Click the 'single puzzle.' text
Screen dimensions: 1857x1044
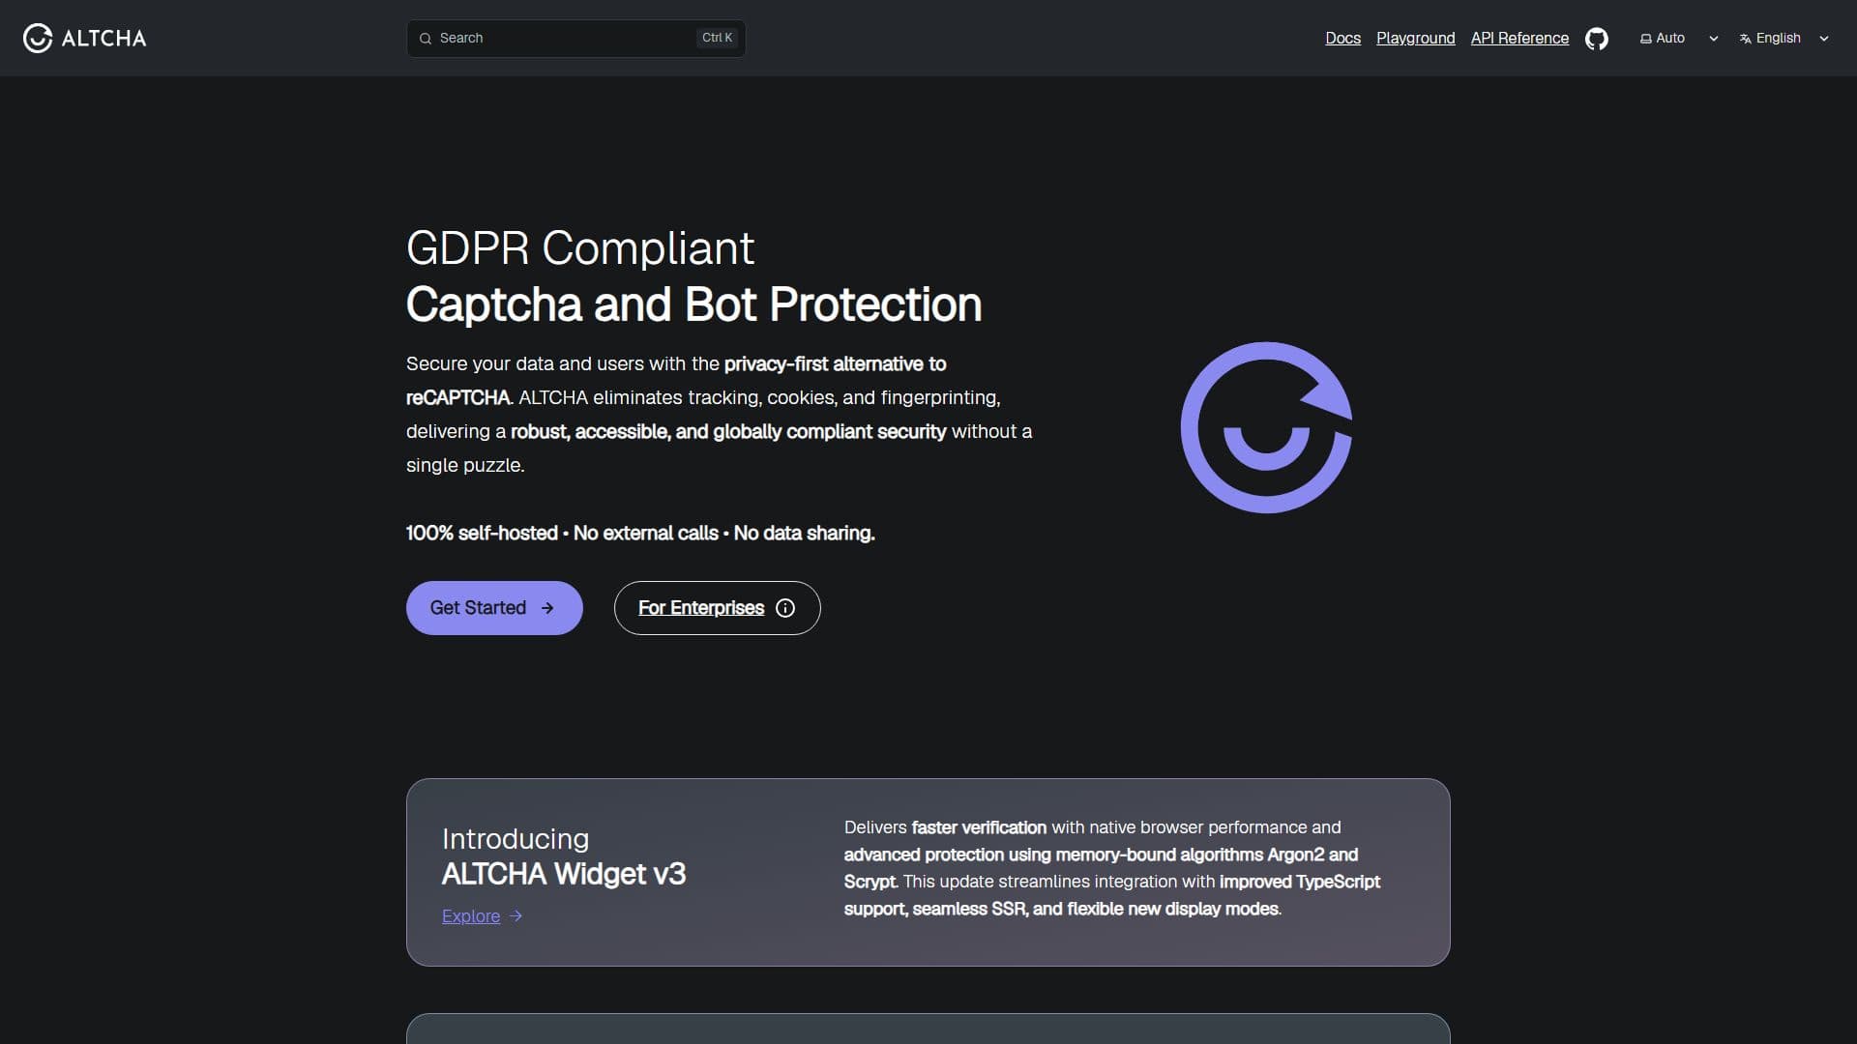tap(465, 465)
